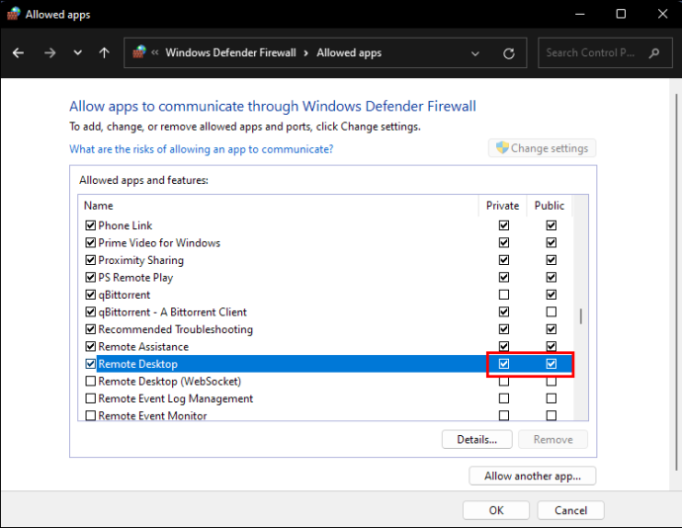The width and height of the screenshot is (682, 528).
Task: Toggle qBittorrent - A Bittorrent Client Public checkbox
Action: [x=552, y=311]
